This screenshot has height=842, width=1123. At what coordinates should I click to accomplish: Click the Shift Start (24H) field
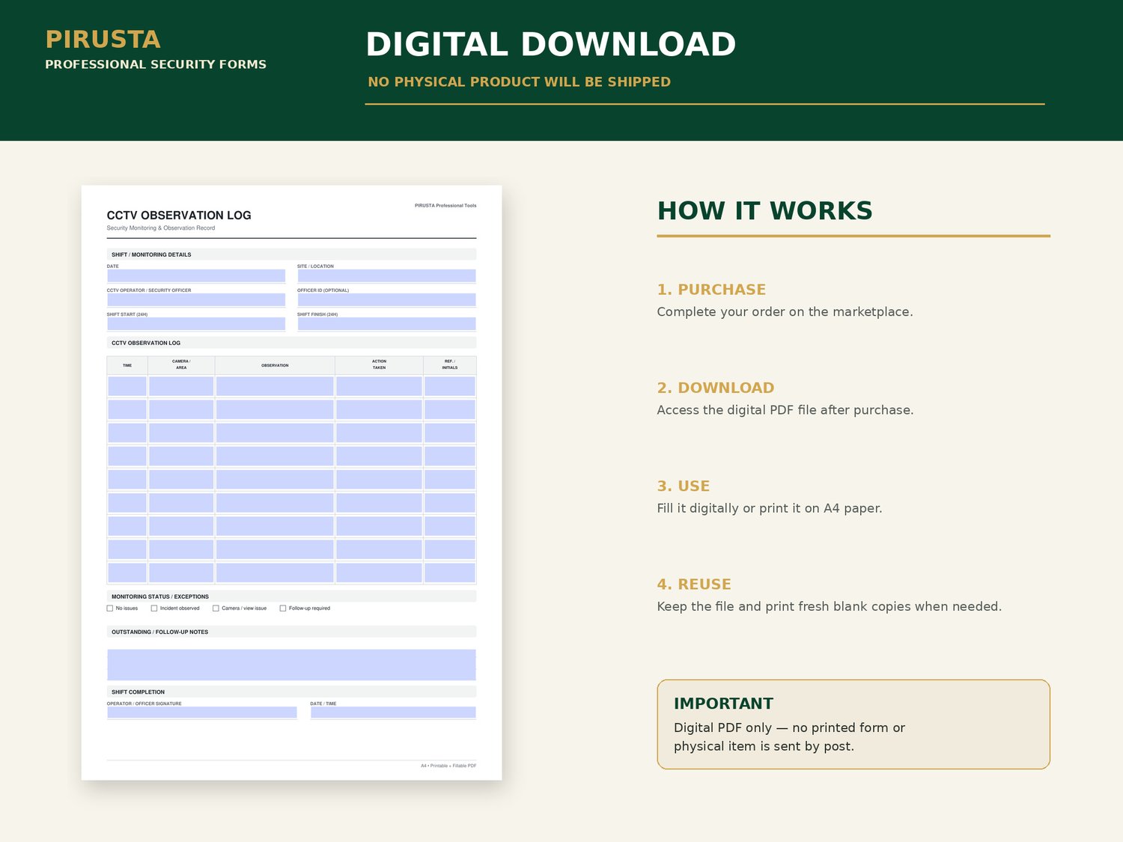click(x=196, y=323)
